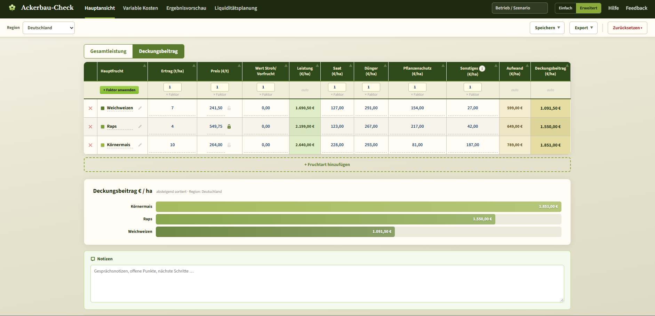Sort by Pflanzenschutz column arrow
Screen dimensions: 655x316
coord(443,65)
